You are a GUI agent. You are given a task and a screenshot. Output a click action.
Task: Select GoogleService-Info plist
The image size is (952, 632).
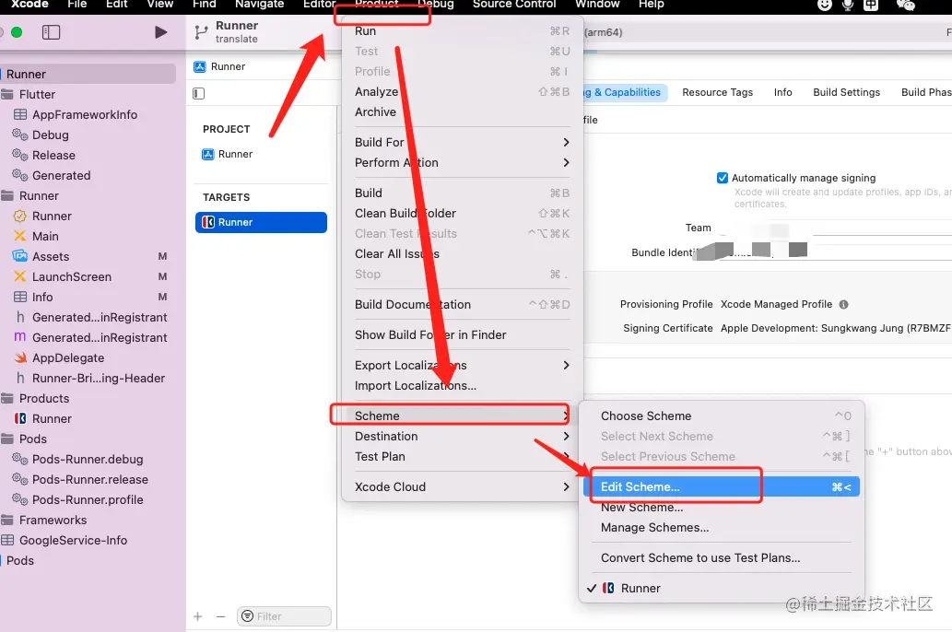[73, 540]
